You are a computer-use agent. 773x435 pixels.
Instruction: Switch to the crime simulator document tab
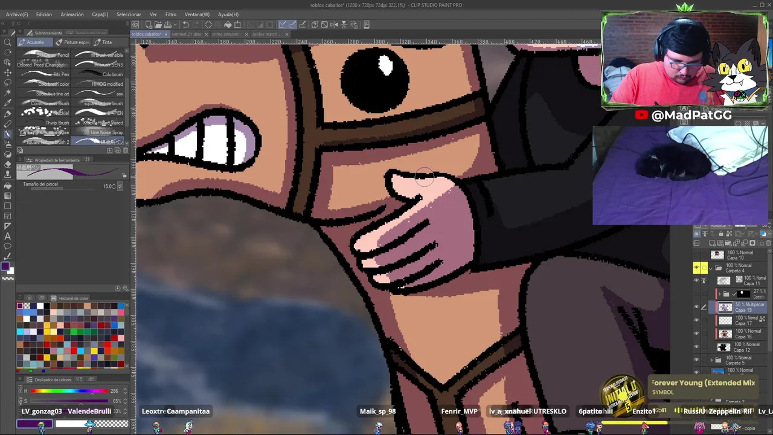click(x=226, y=34)
